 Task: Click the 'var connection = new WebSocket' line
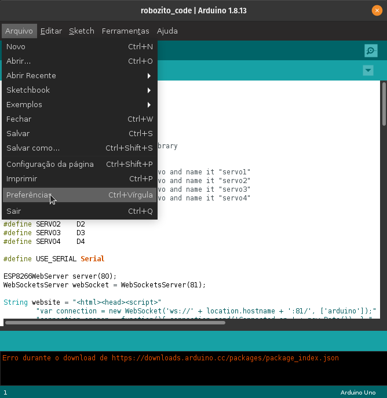(x=206, y=311)
